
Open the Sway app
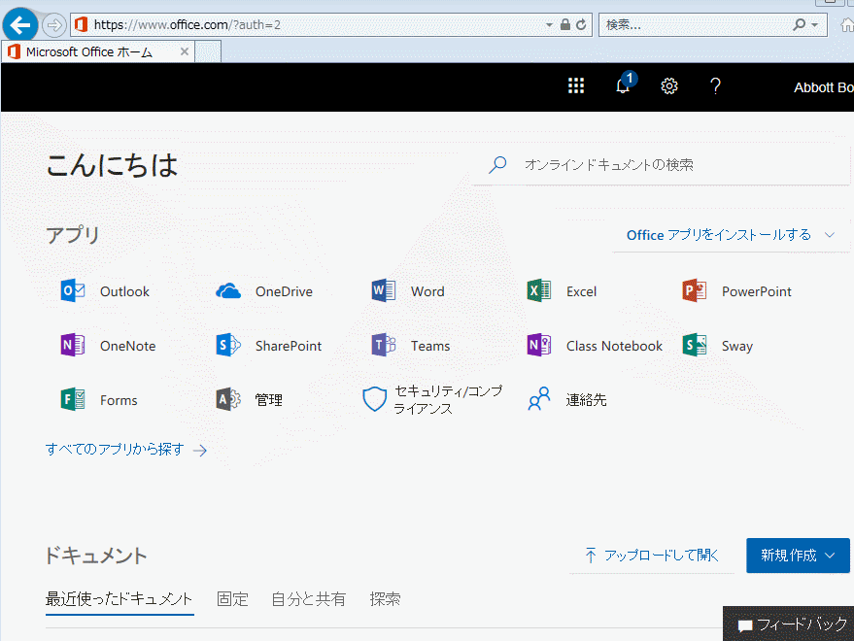[x=717, y=346]
